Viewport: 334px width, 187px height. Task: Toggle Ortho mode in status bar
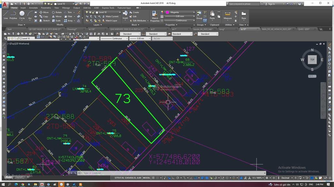click(x=174, y=178)
